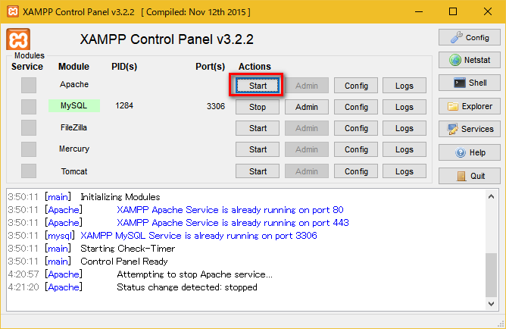506x329 pixels.
Task: Open MySQL module Config menu
Action: (356, 107)
